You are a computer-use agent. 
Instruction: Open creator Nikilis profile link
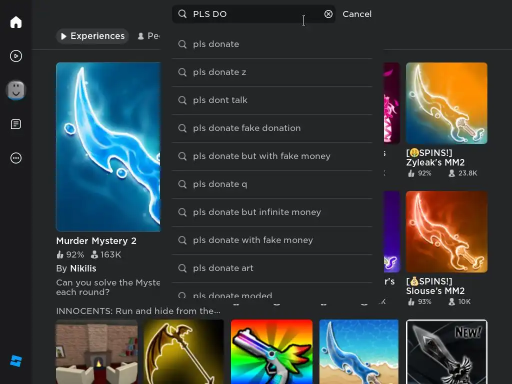[x=83, y=268]
